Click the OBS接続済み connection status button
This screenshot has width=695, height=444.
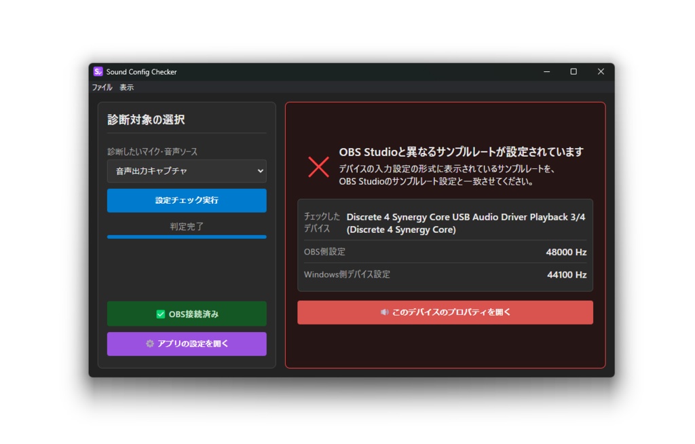click(x=186, y=314)
